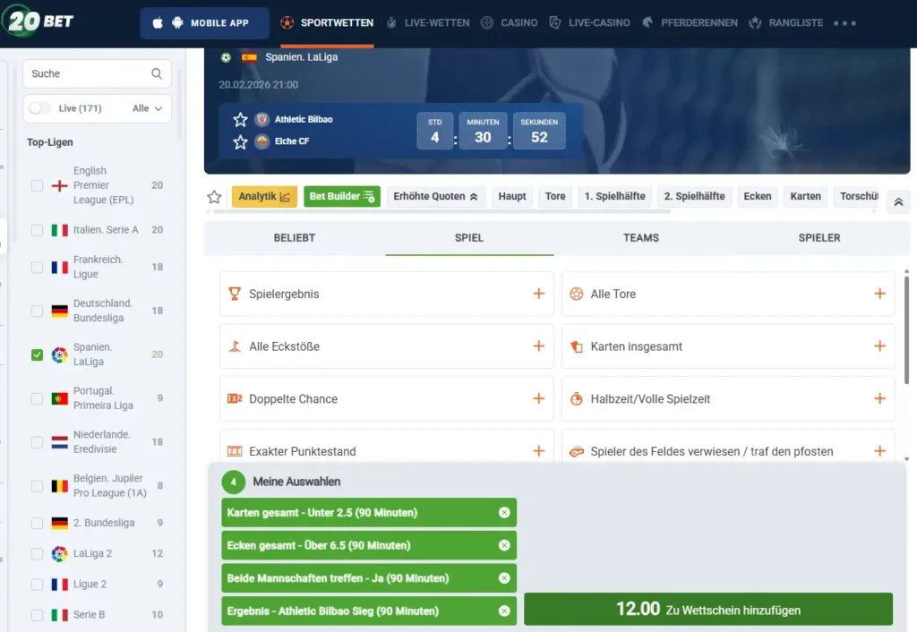Click the star icon beside Analytik
This screenshot has height=632, width=917.
pos(215,197)
